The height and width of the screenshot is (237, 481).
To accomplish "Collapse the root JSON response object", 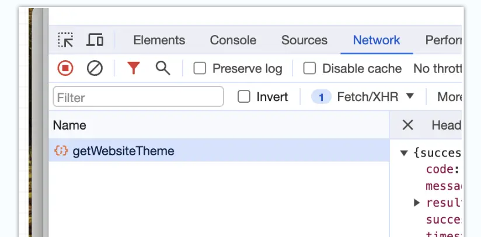I will (x=403, y=154).
